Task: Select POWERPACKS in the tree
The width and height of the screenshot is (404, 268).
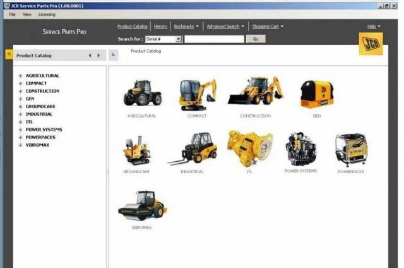Action: tap(40, 138)
